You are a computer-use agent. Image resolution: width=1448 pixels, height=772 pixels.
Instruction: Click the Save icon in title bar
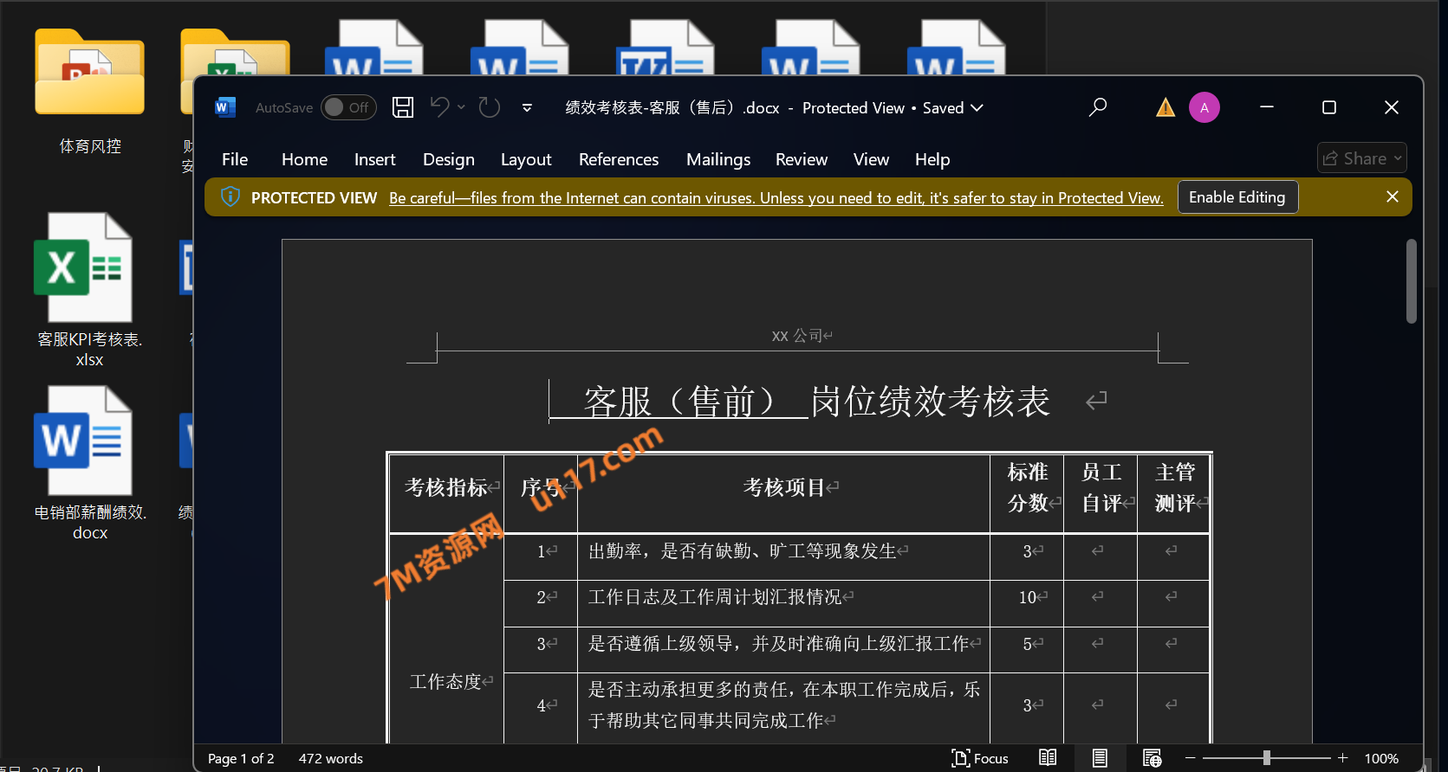[x=403, y=107]
